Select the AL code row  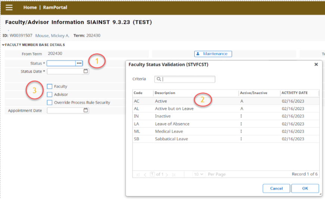coord(226,109)
